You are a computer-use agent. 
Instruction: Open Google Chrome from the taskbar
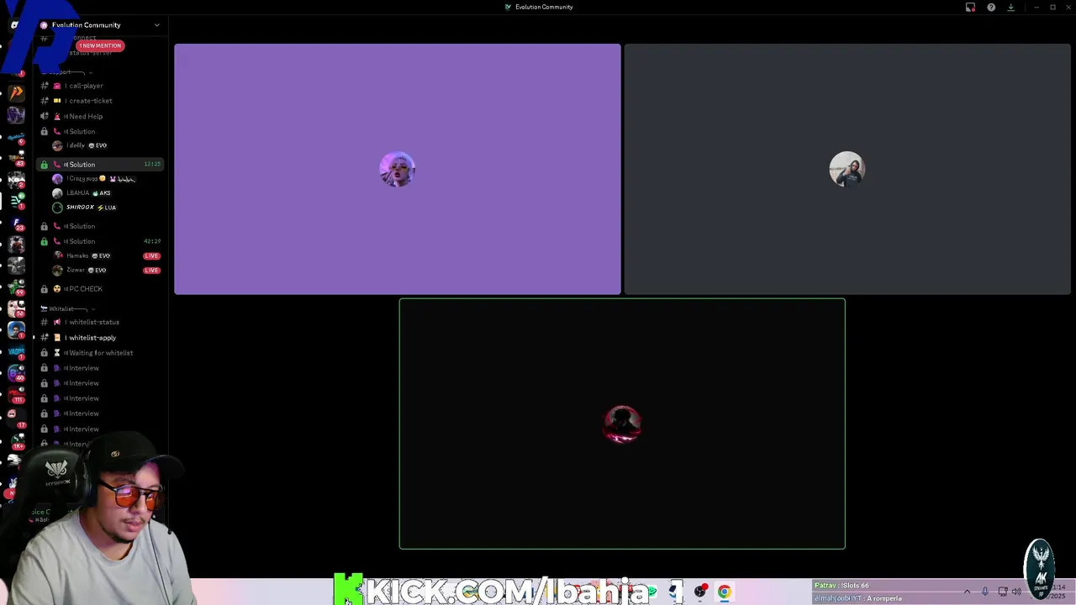(724, 592)
